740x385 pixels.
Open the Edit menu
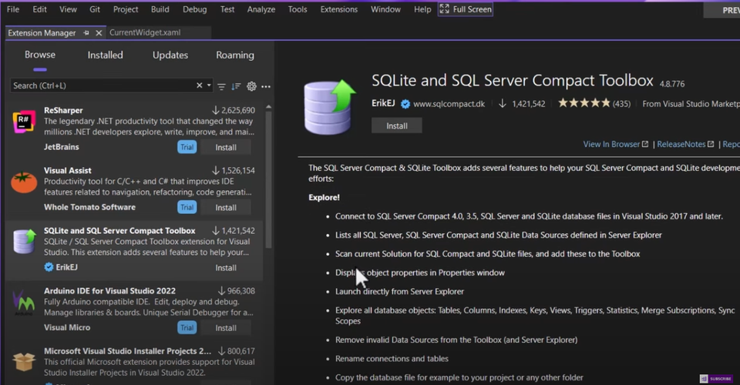39,9
